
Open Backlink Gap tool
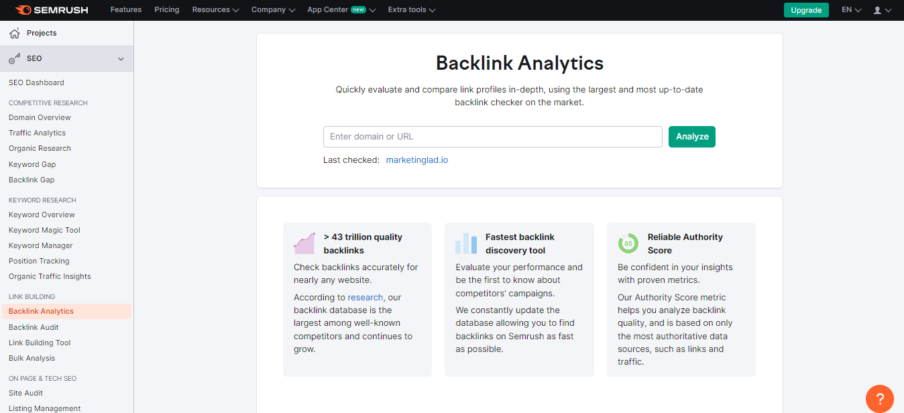32,180
